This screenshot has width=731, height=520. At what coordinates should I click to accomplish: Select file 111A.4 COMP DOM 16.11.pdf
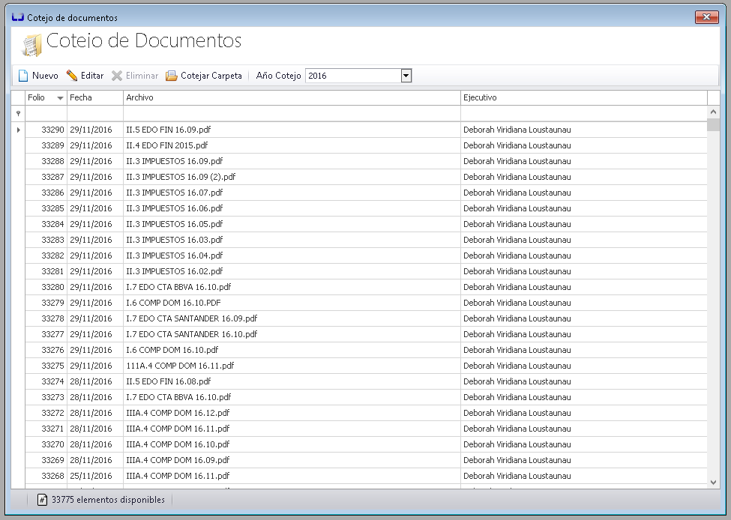point(180,366)
